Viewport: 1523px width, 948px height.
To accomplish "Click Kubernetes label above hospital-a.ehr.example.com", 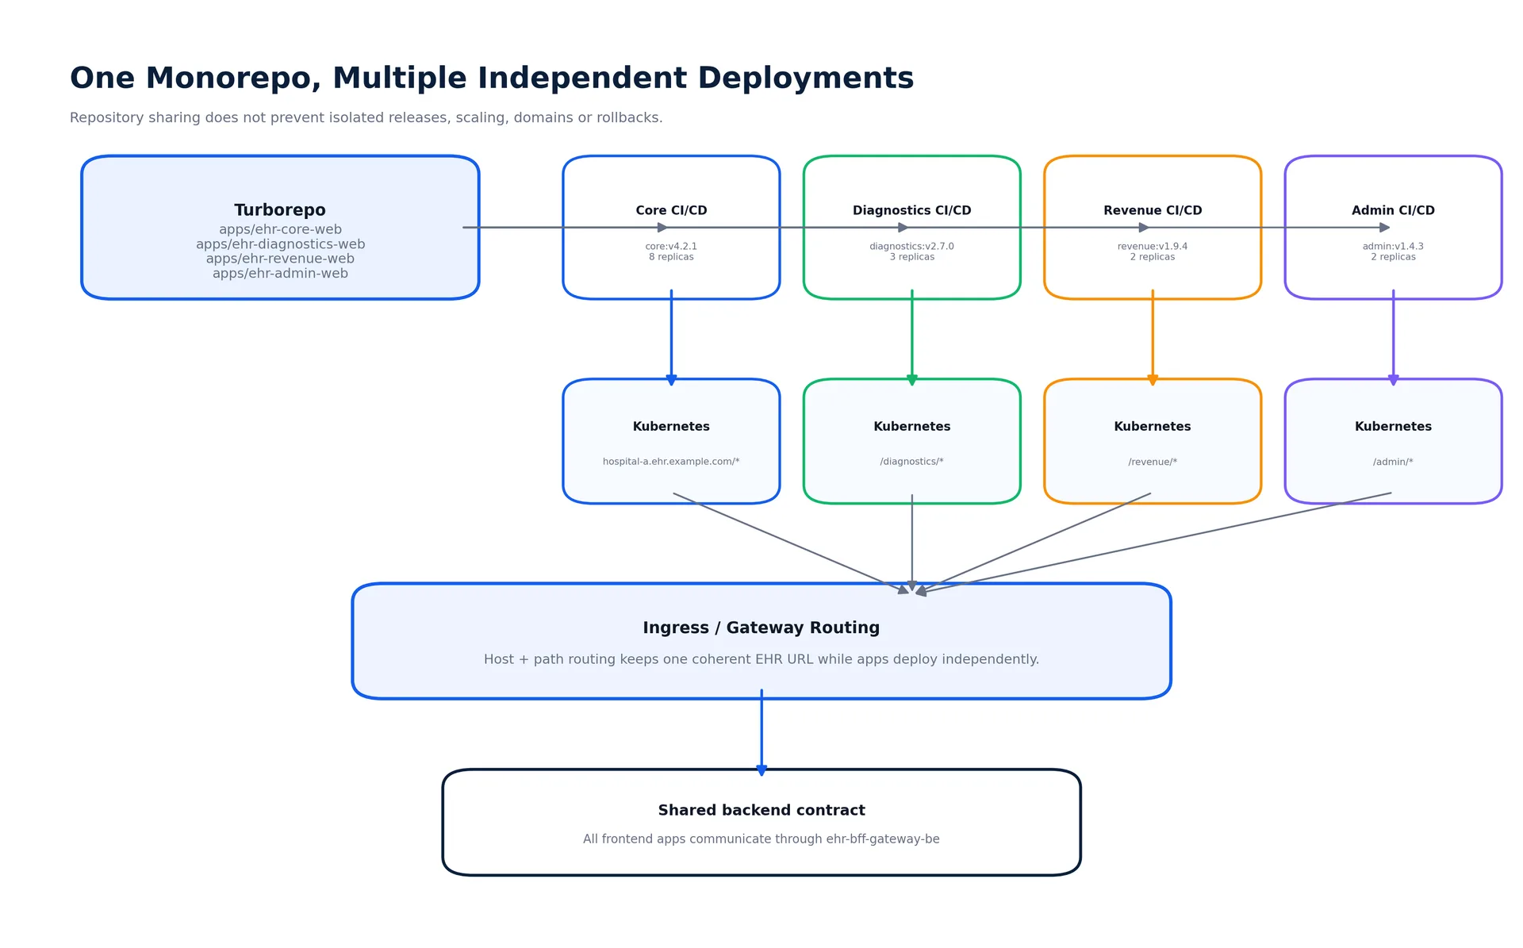I will 671,427.
